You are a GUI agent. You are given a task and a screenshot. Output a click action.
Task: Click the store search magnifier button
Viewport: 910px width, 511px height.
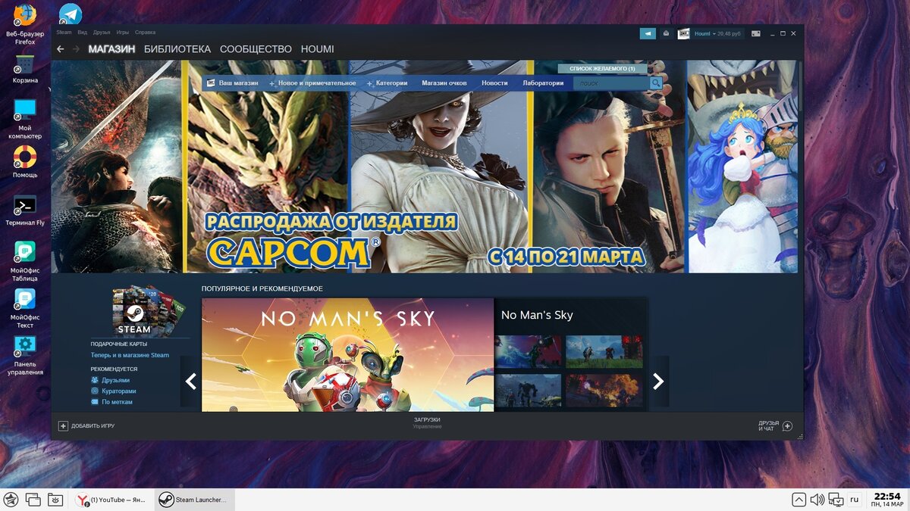[x=655, y=83]
